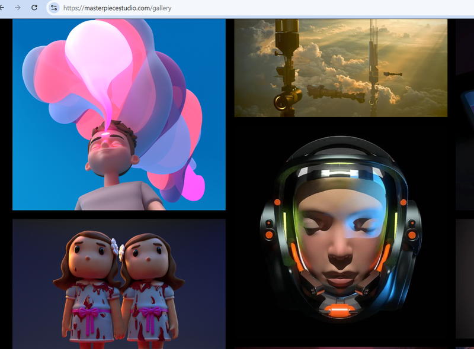Open the site information icon in address bar
The image size is (474, 349).
(54, 8)
